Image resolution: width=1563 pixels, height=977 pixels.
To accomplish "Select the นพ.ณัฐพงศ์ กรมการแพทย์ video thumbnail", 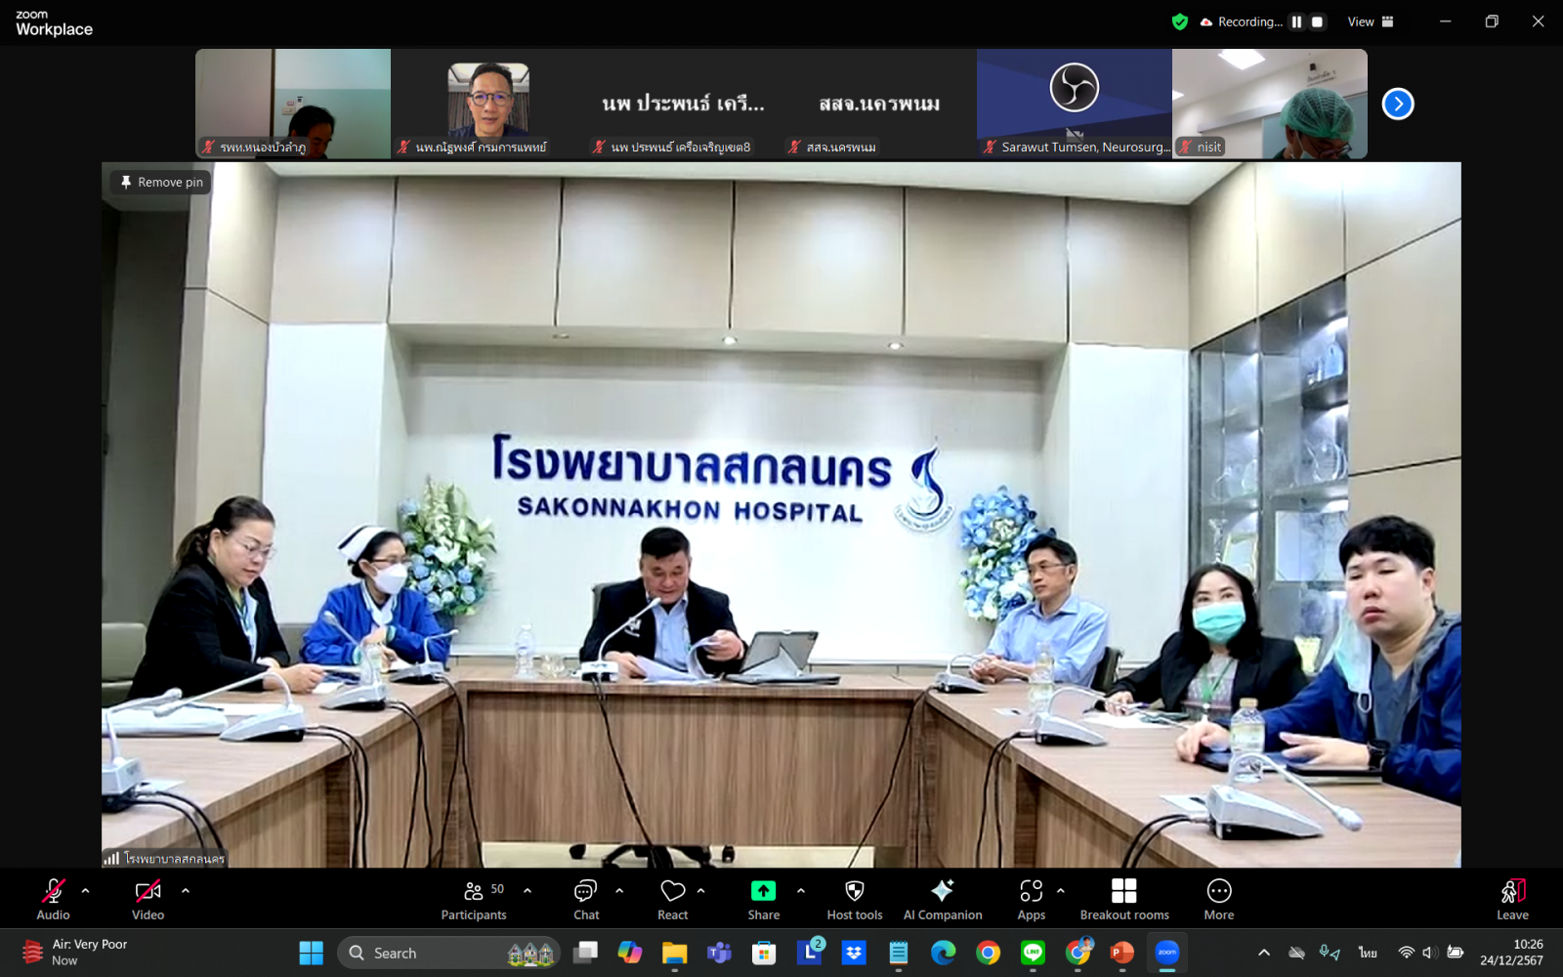I will (488, 104).
